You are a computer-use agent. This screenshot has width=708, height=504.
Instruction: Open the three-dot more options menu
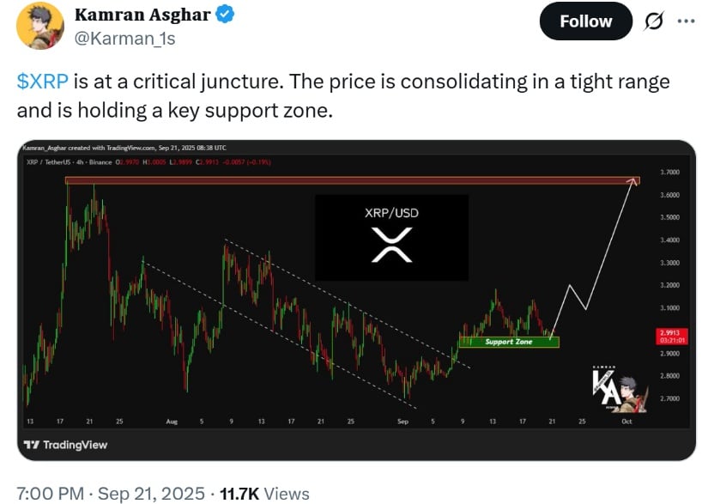tap(686, 21)
